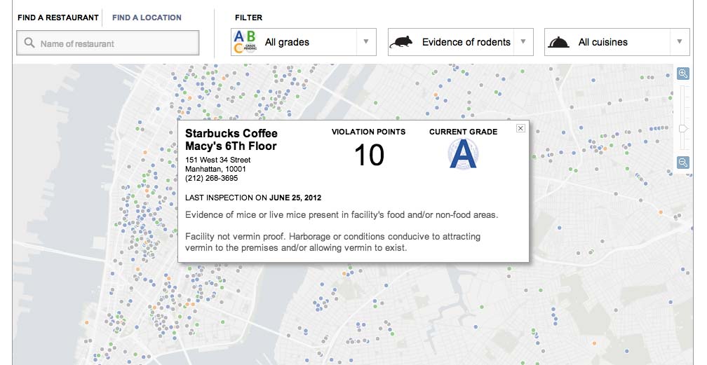Click the VIOLATION POINTS heading
The height and width of the screenshot is (365, 707).
click(368, 132)
